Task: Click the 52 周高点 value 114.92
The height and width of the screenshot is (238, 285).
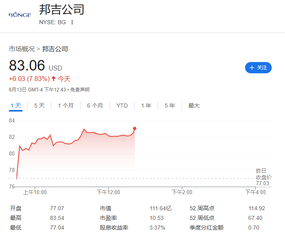Action: pos(257,208)
